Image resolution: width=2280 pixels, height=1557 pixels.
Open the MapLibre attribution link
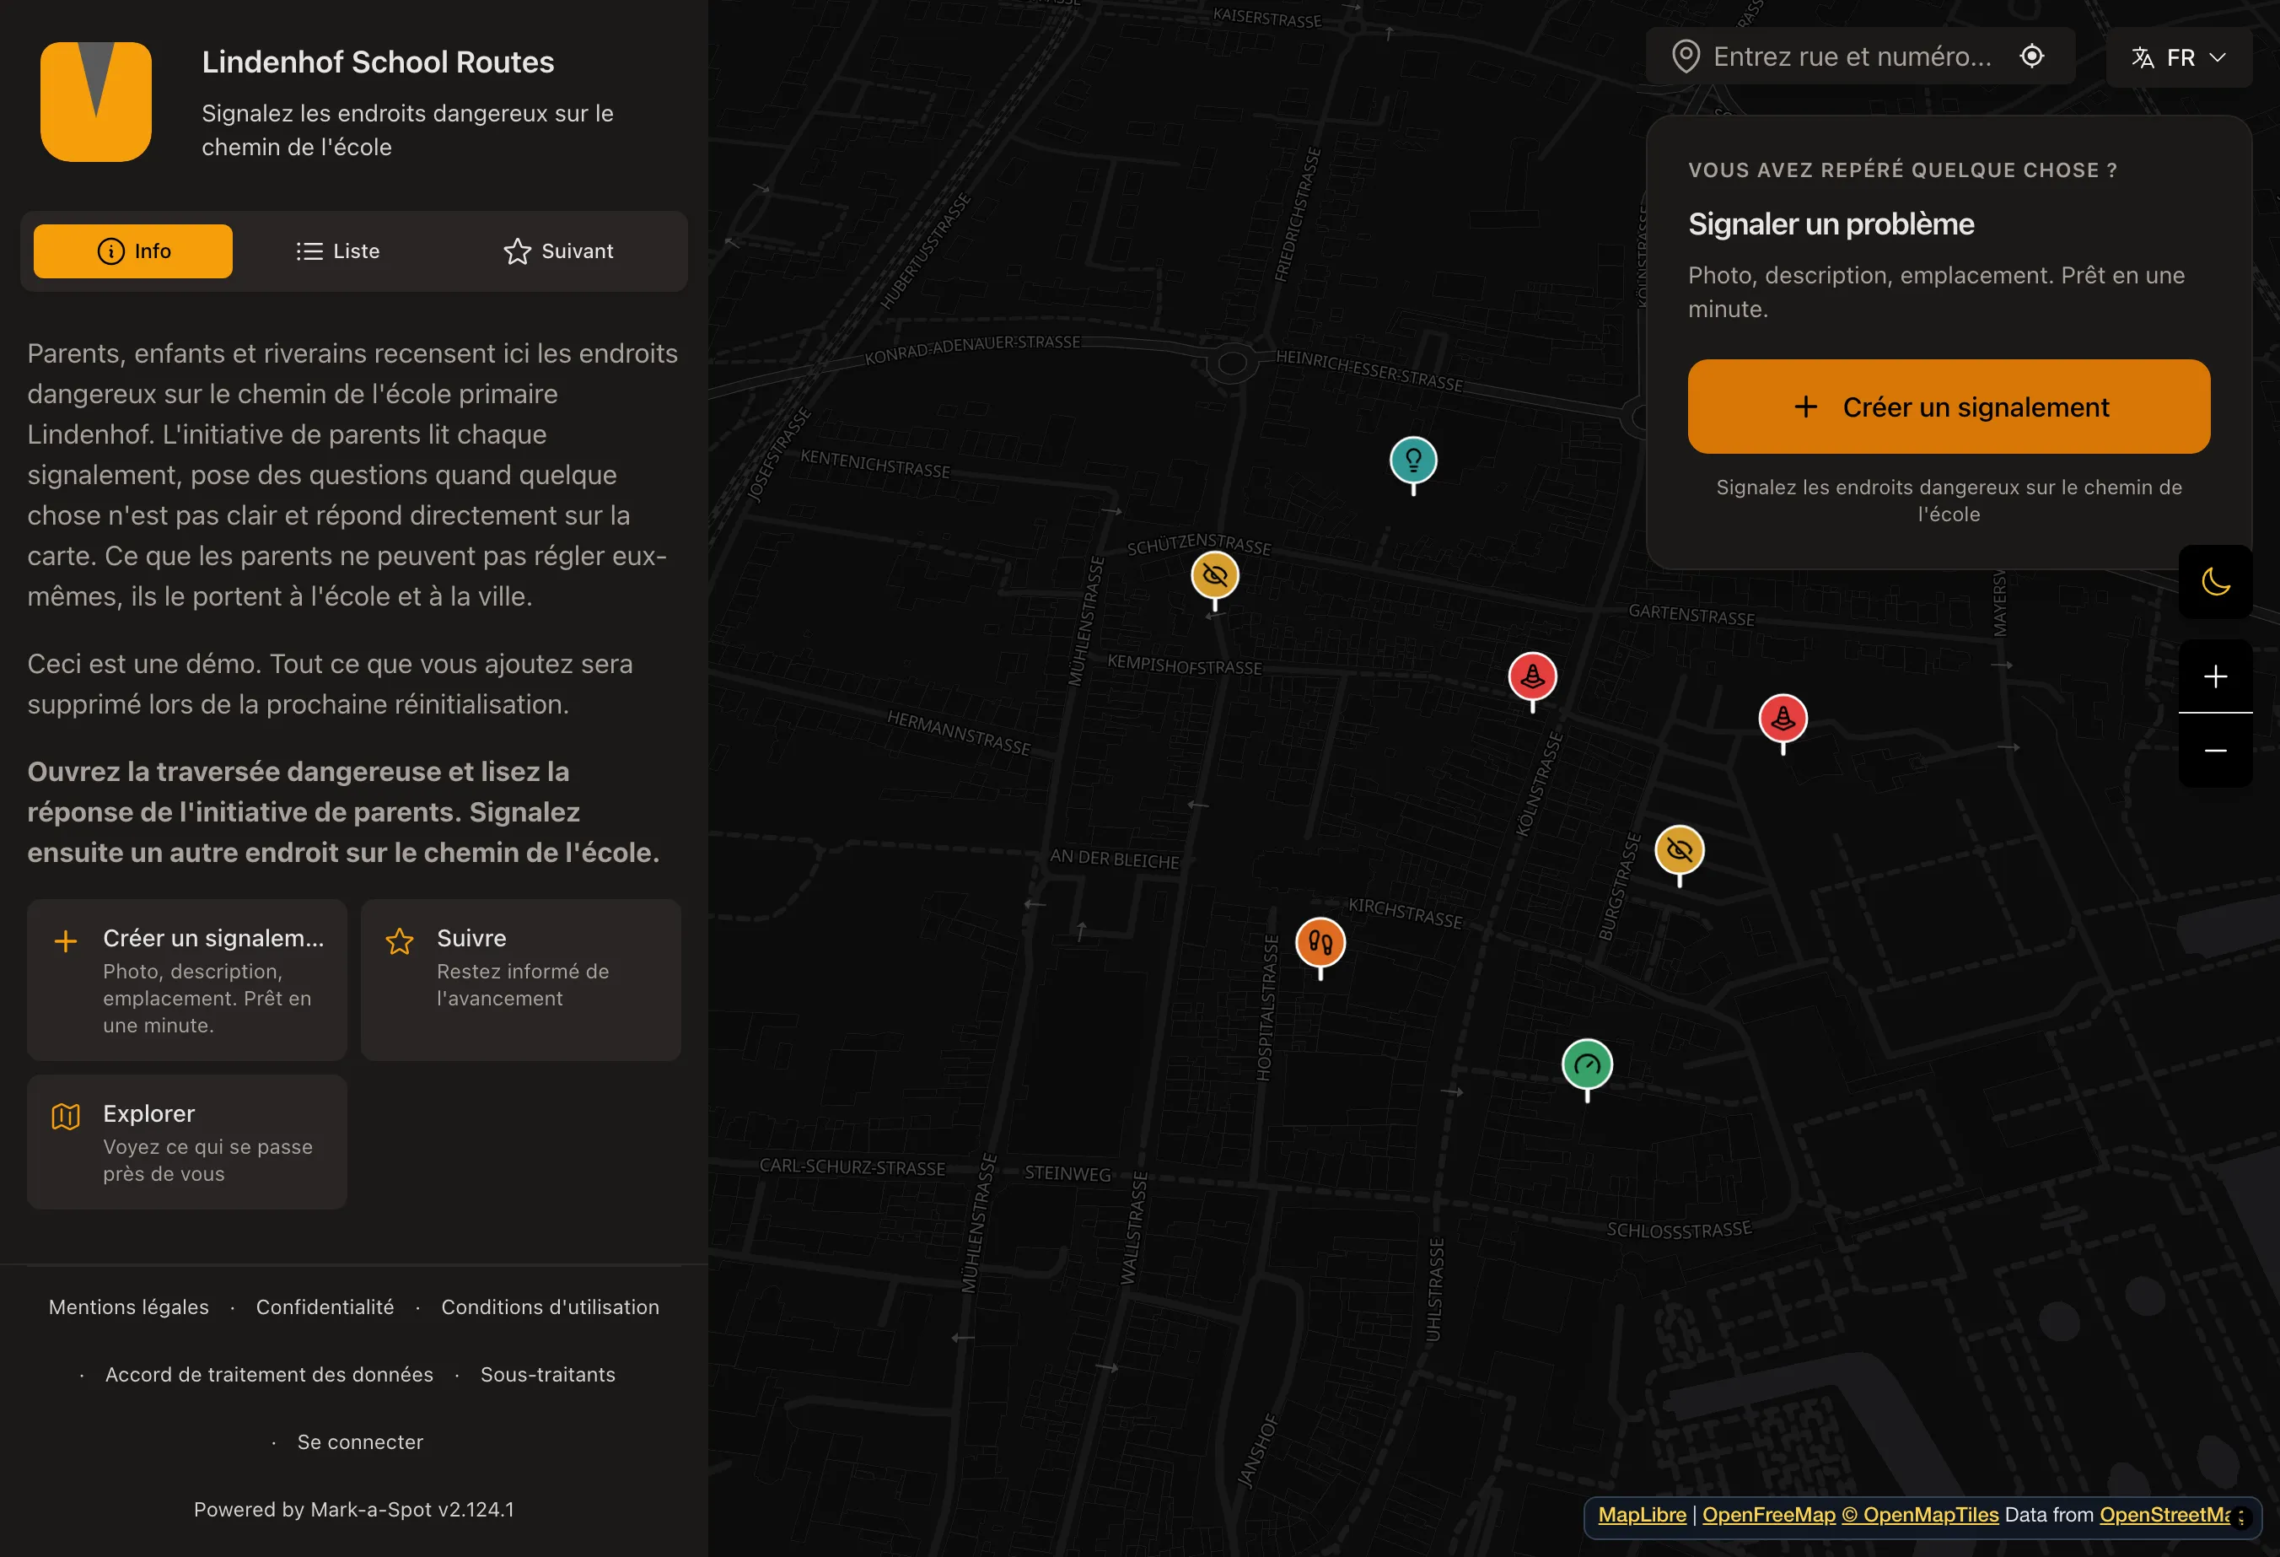coord(1642,1515)
